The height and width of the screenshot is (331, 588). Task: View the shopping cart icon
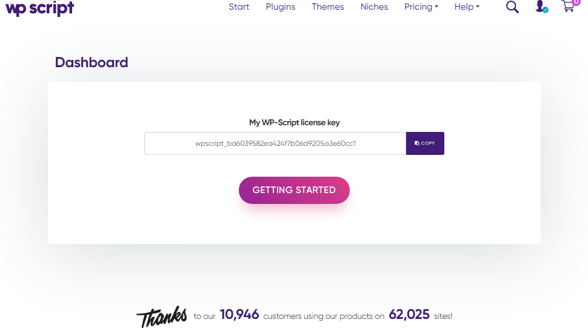pos(567,7)
